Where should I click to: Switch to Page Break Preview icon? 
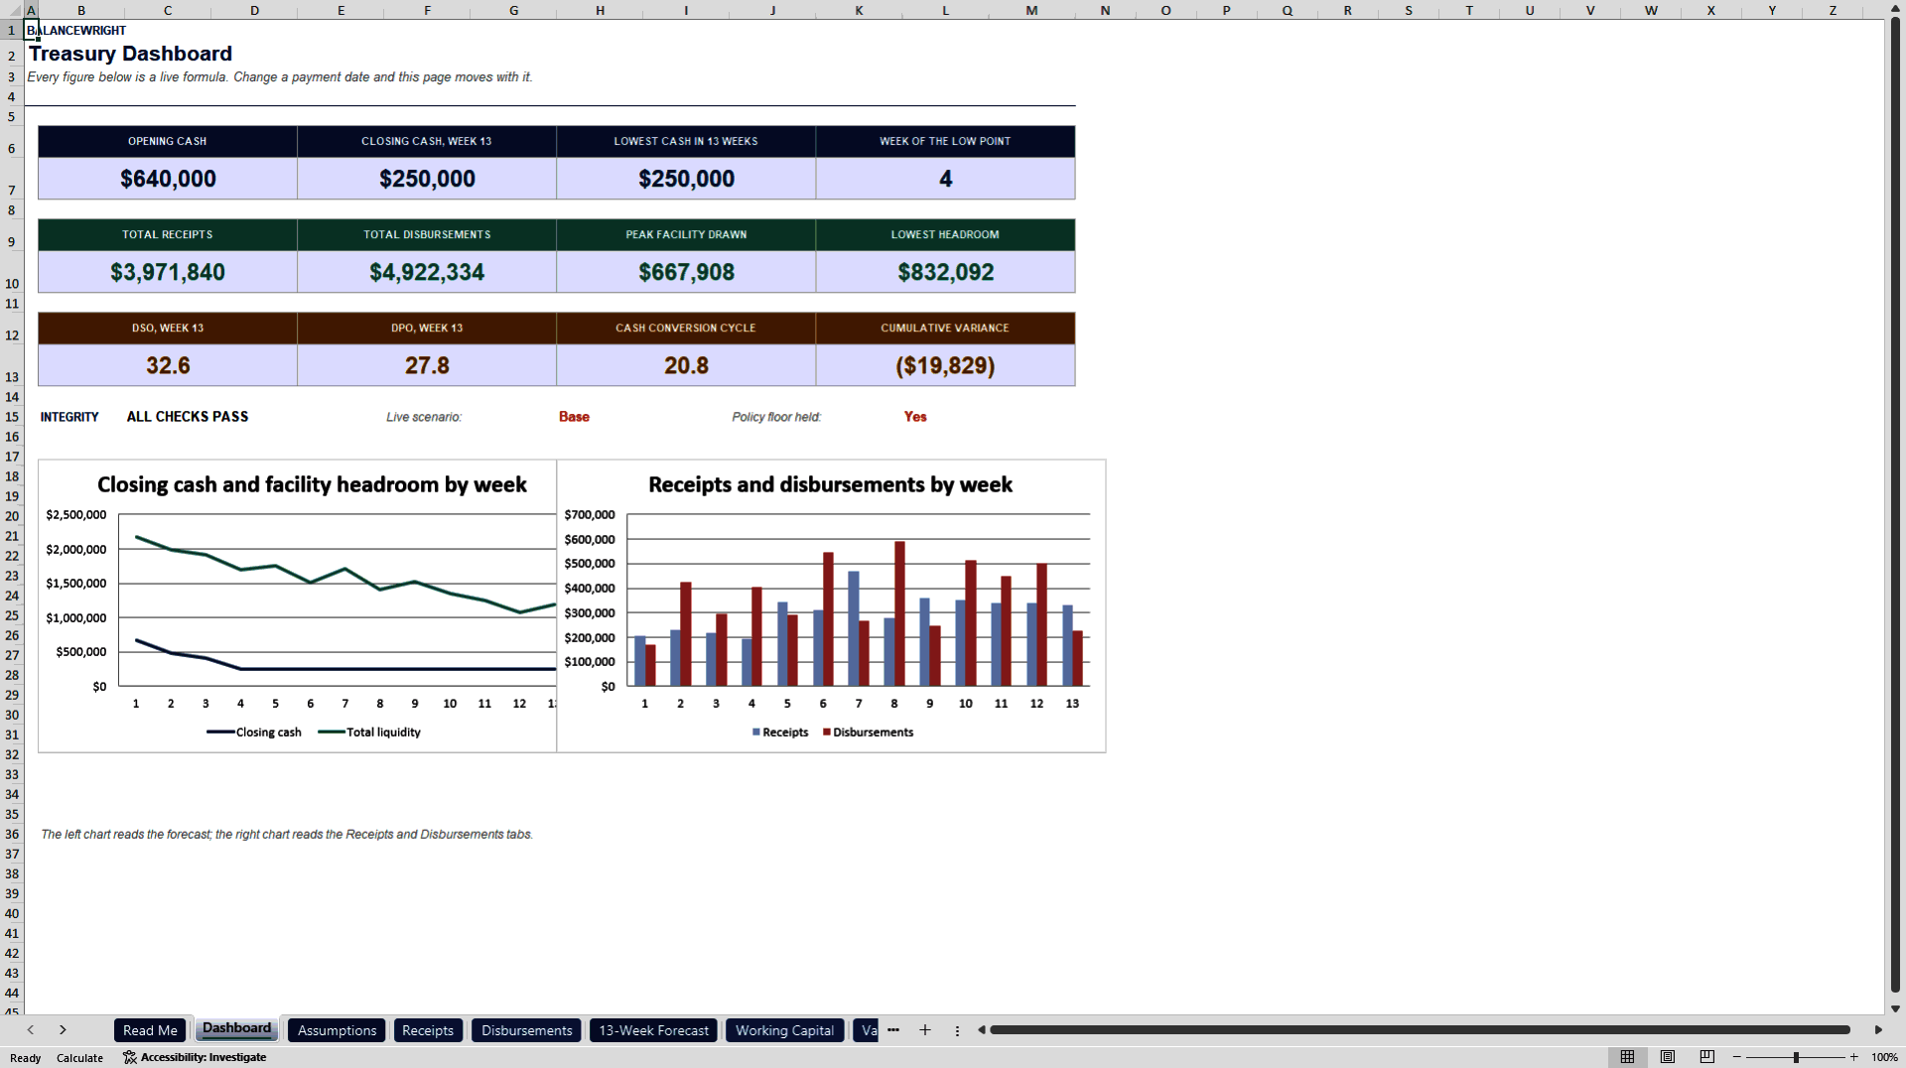1707,1057
